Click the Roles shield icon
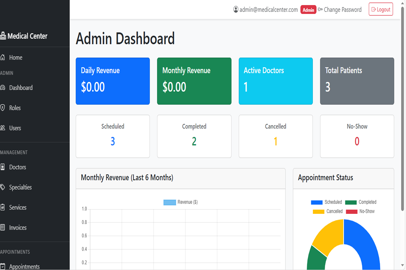Image resolution: width=406 pixels, height=270 pixels. tap(3, 108)
